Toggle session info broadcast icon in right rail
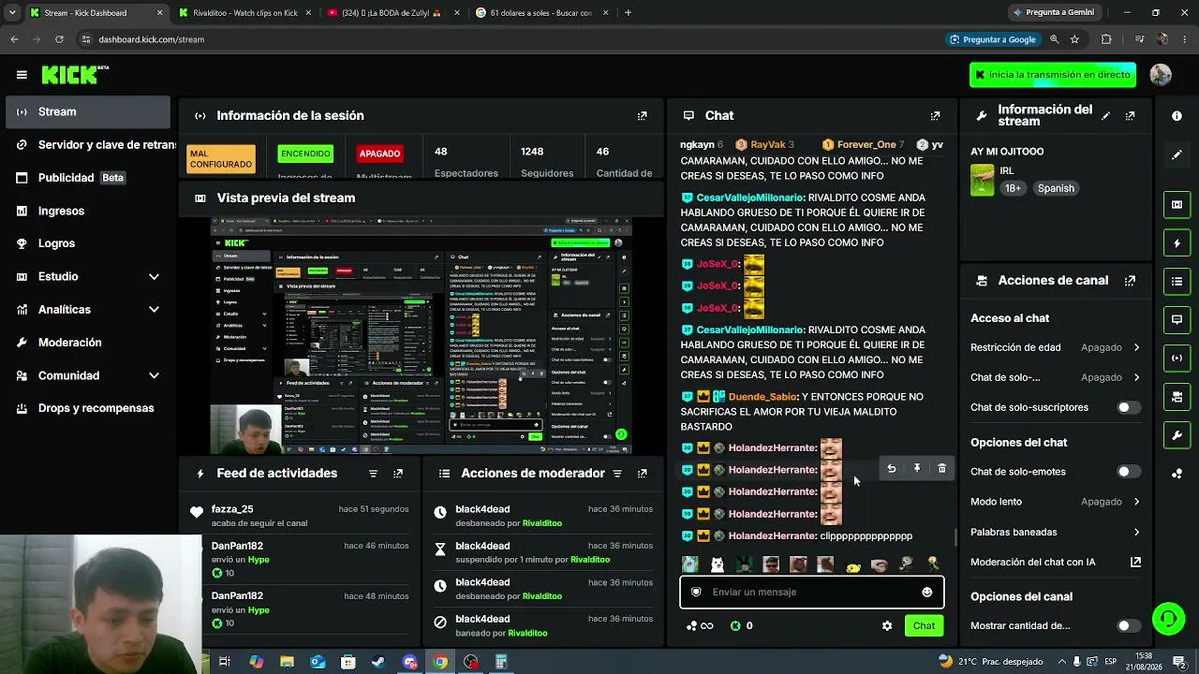 tap(1177, 359)
